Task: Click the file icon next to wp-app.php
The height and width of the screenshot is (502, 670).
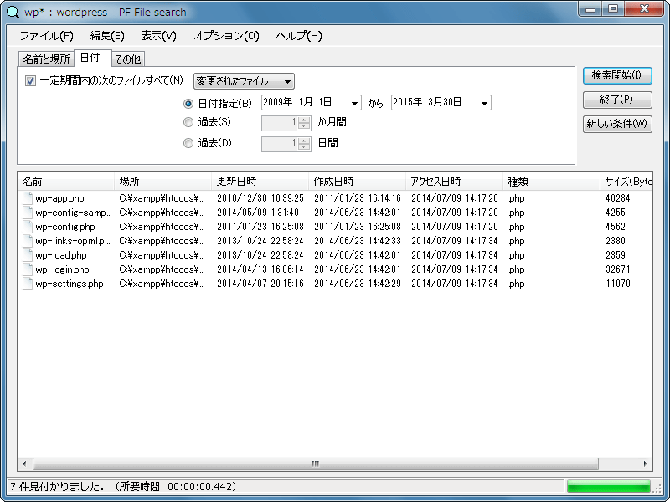Action: pos(28,198)
